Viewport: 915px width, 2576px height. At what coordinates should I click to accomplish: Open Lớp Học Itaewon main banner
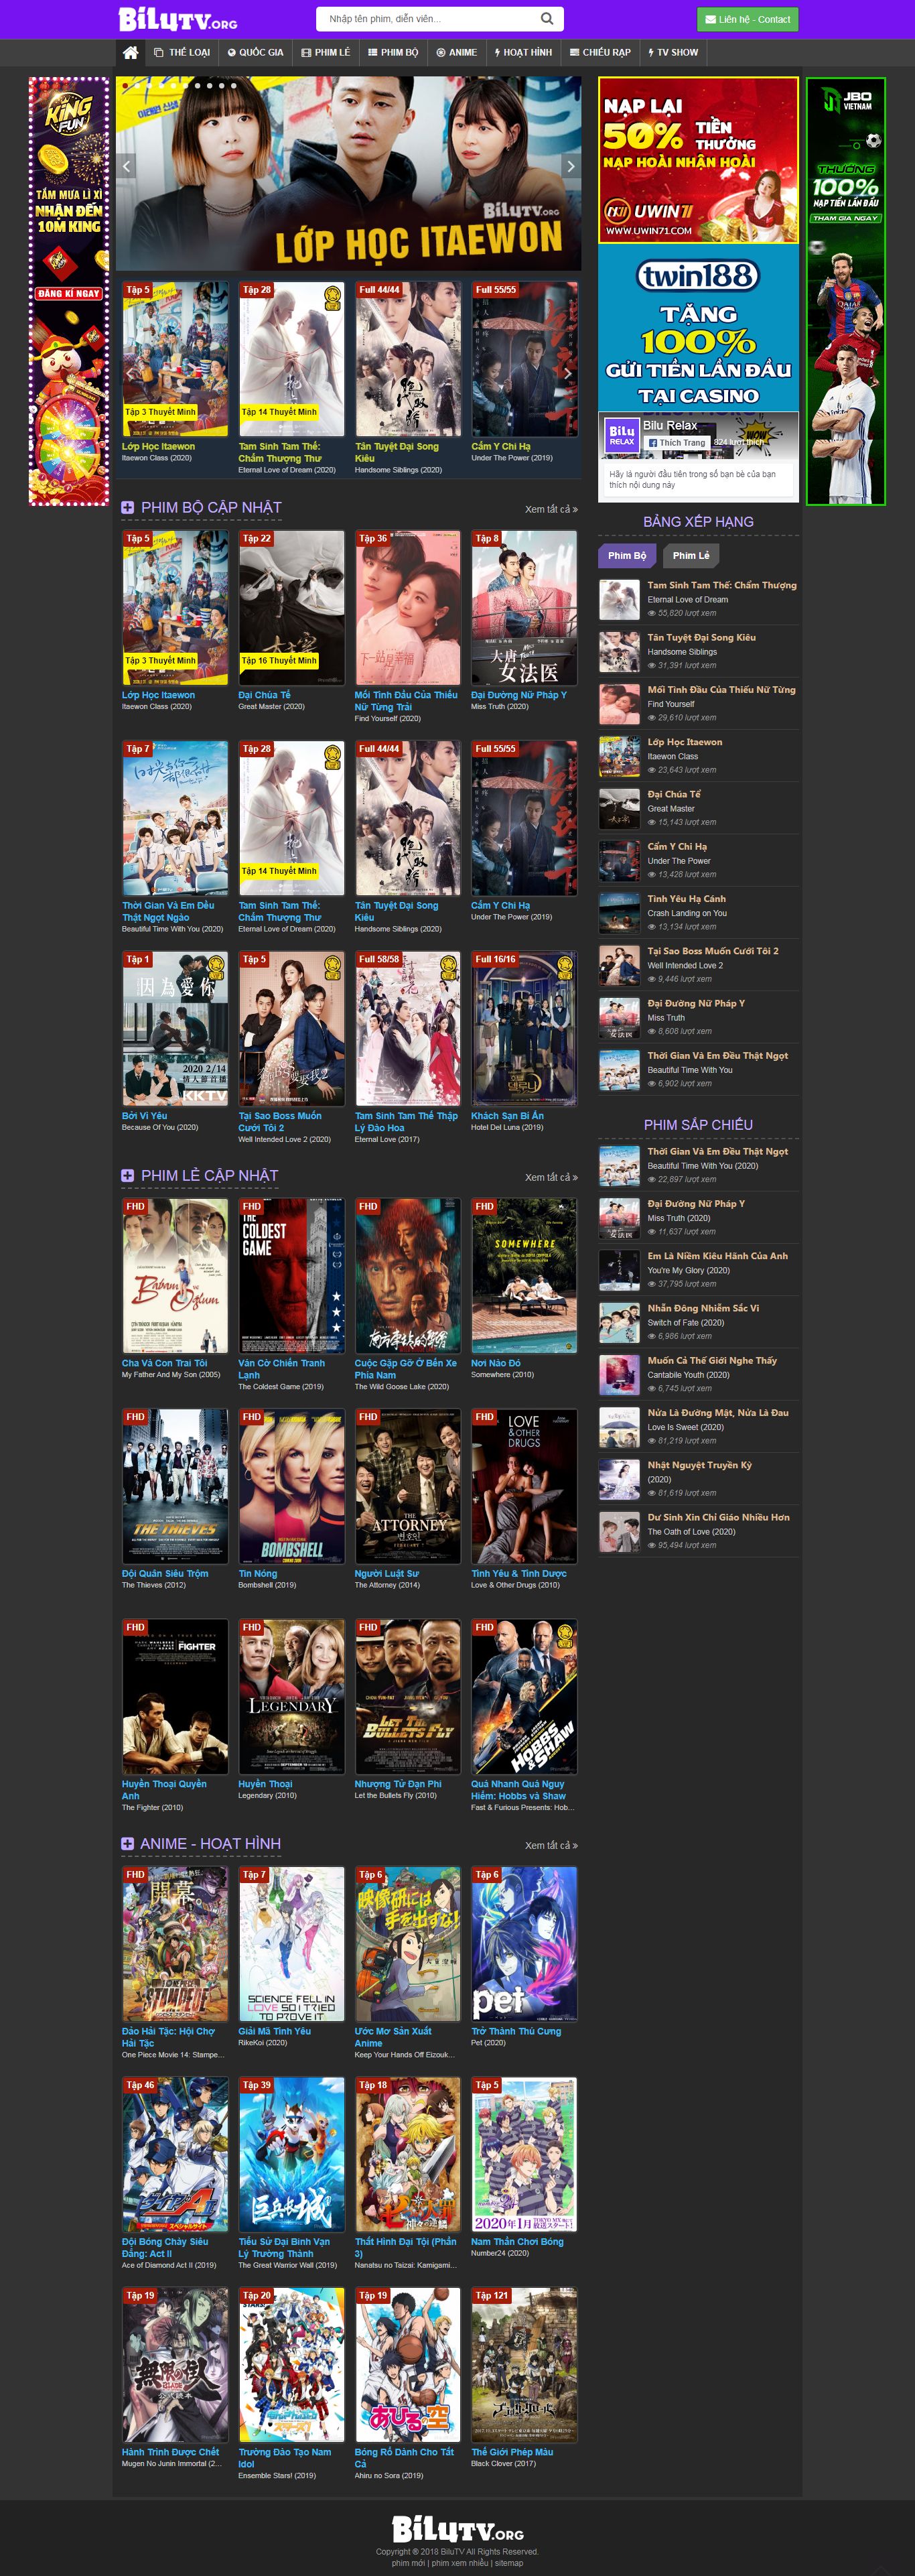coord(348,173)
